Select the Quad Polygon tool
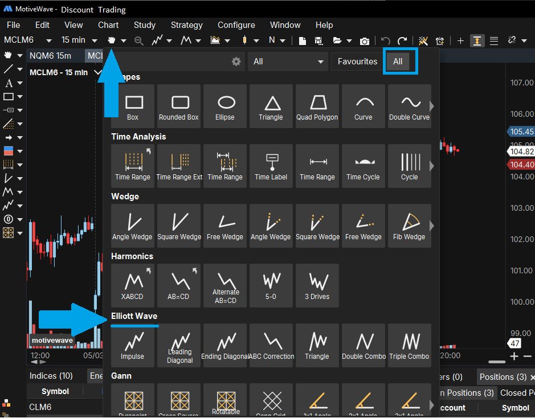Screen dimensions: 535x418 [x=317, y=106]
